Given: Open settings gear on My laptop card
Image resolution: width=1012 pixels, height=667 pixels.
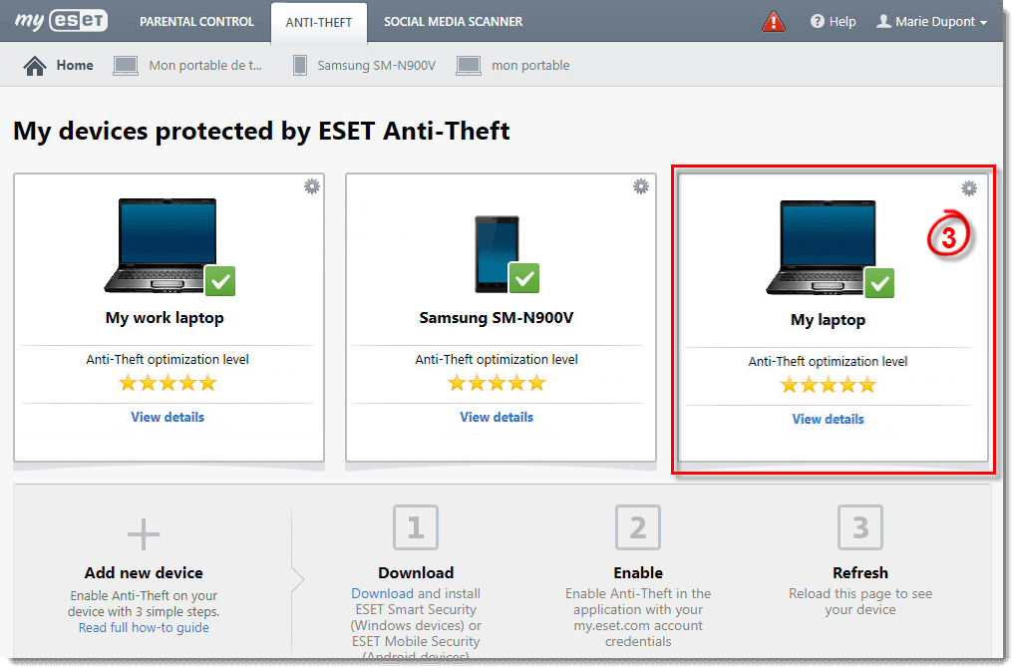Looking at the screenshot, I should pos(969,188).
